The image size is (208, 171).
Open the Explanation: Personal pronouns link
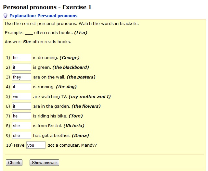click(43, 16)
